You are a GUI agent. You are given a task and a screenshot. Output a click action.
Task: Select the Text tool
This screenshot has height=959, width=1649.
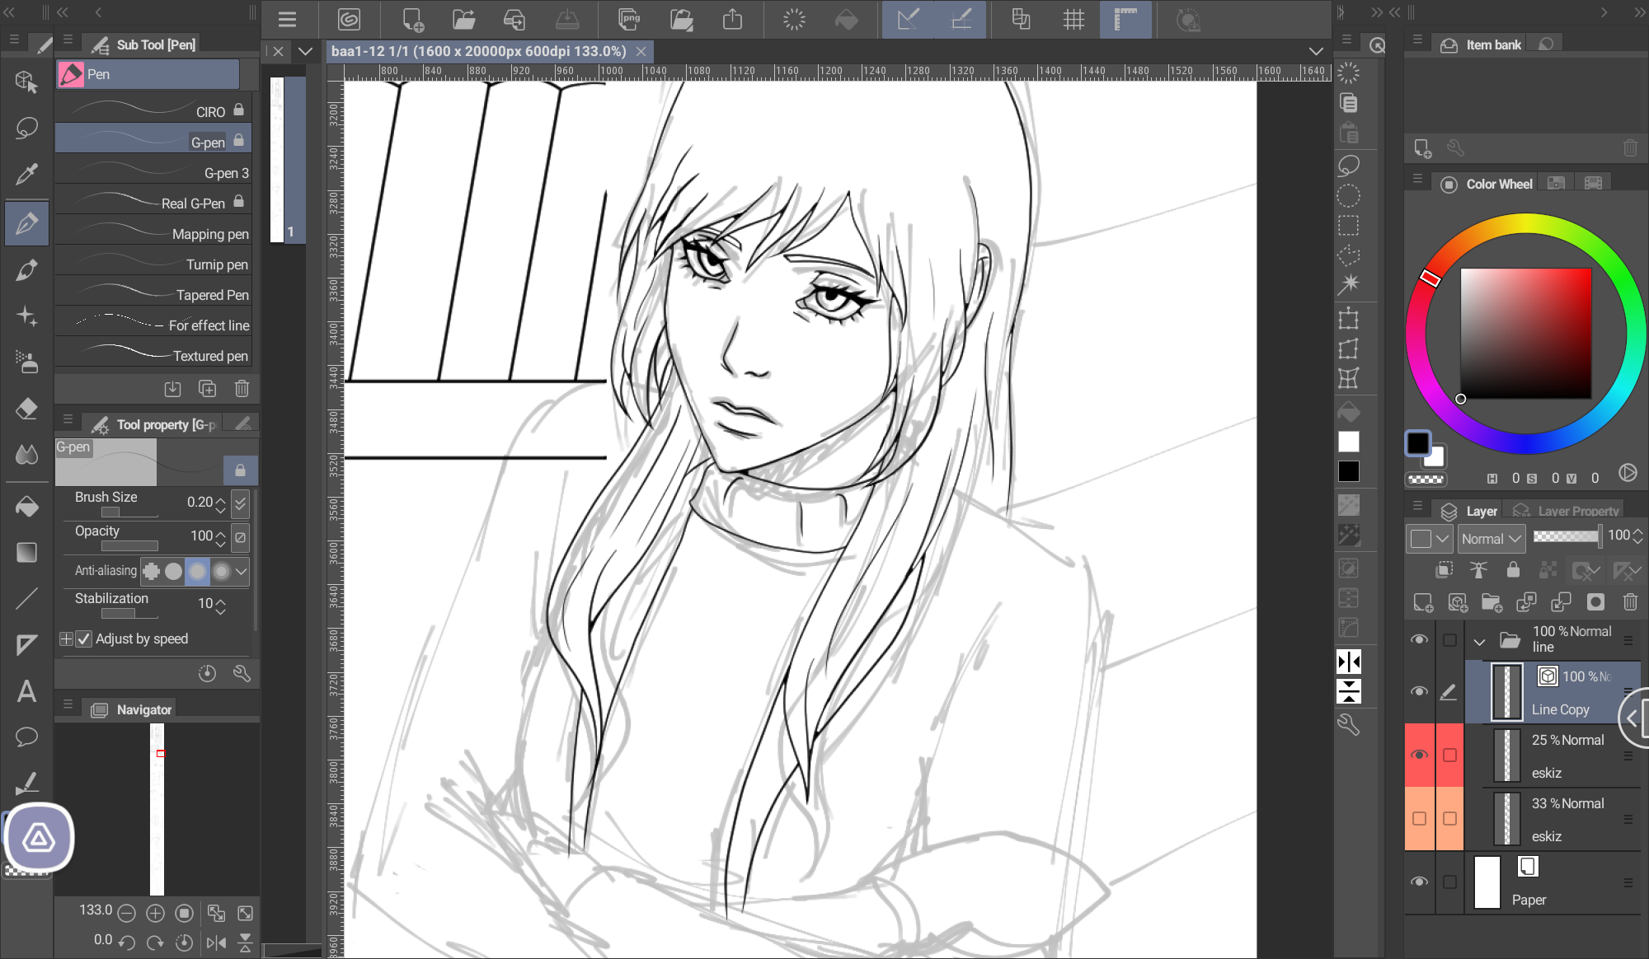[x=26, y=691]
